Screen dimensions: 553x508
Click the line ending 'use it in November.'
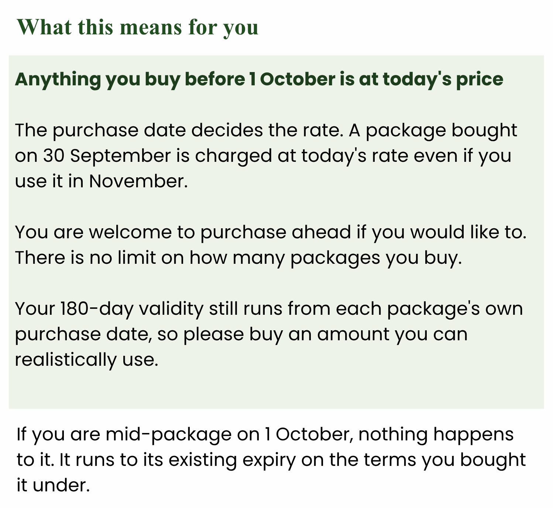coord(102,181)
